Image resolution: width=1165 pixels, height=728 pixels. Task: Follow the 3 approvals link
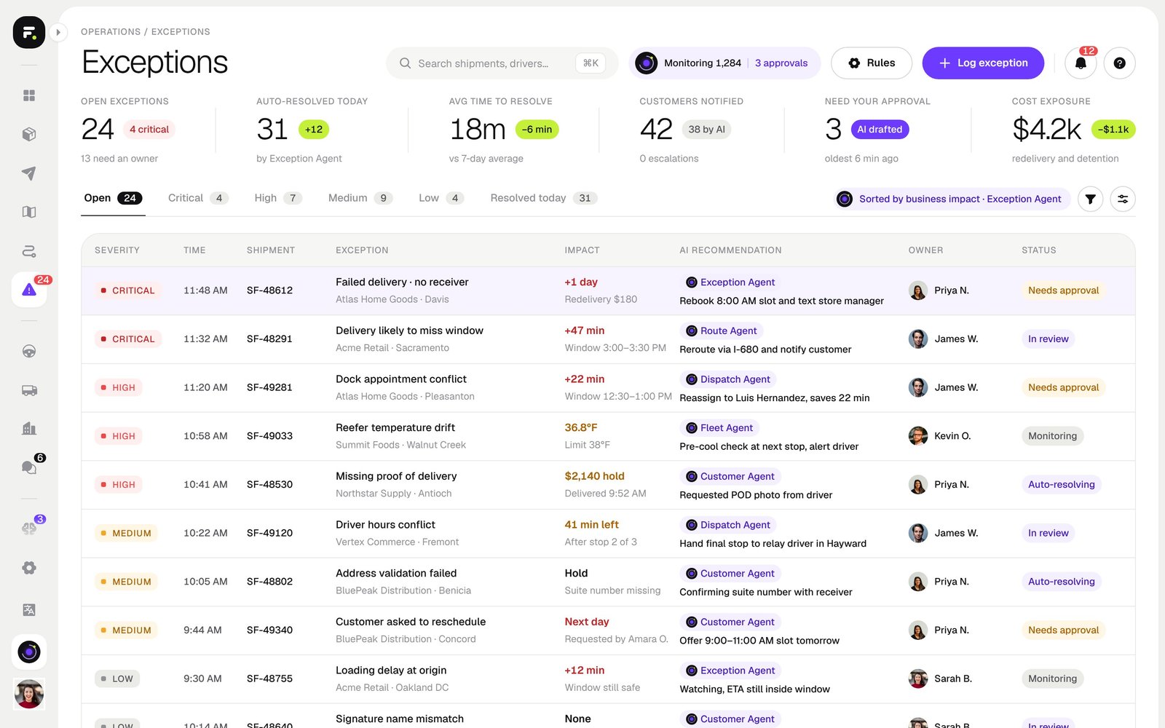781,63
